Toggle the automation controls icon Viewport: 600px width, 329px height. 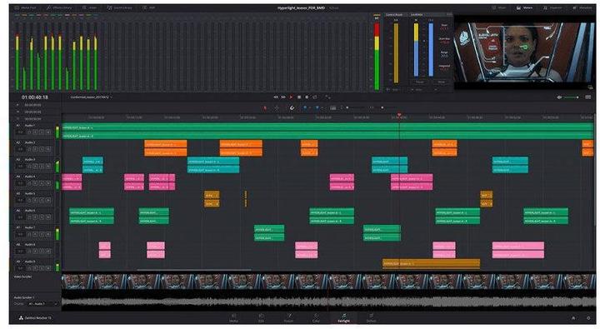[x=327, y=97]
